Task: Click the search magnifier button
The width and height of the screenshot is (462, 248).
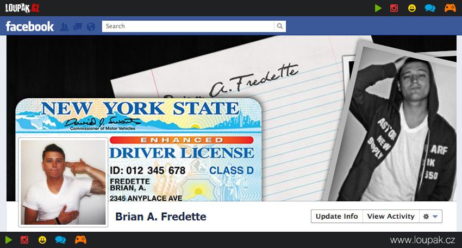Action: click(x=279, y=26)
